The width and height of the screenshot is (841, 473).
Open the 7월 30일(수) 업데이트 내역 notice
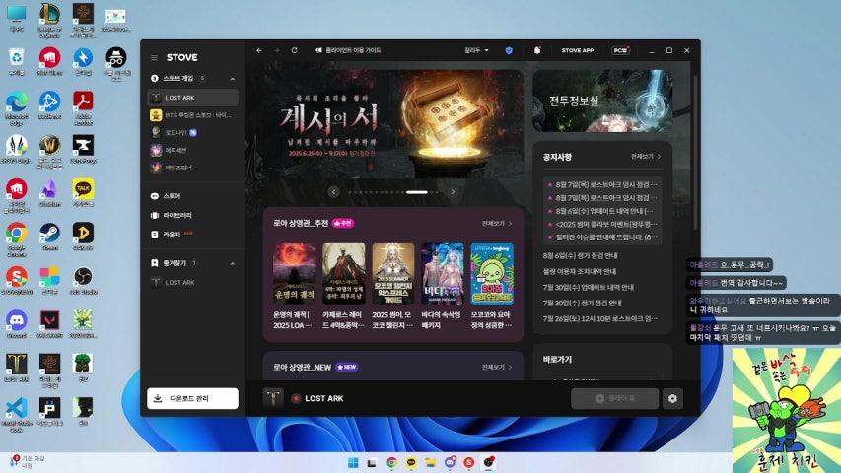(589, 288)
